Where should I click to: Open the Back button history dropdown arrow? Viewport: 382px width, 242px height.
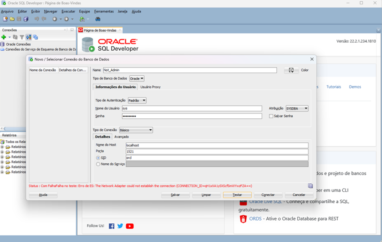click(x=61, y=19)
